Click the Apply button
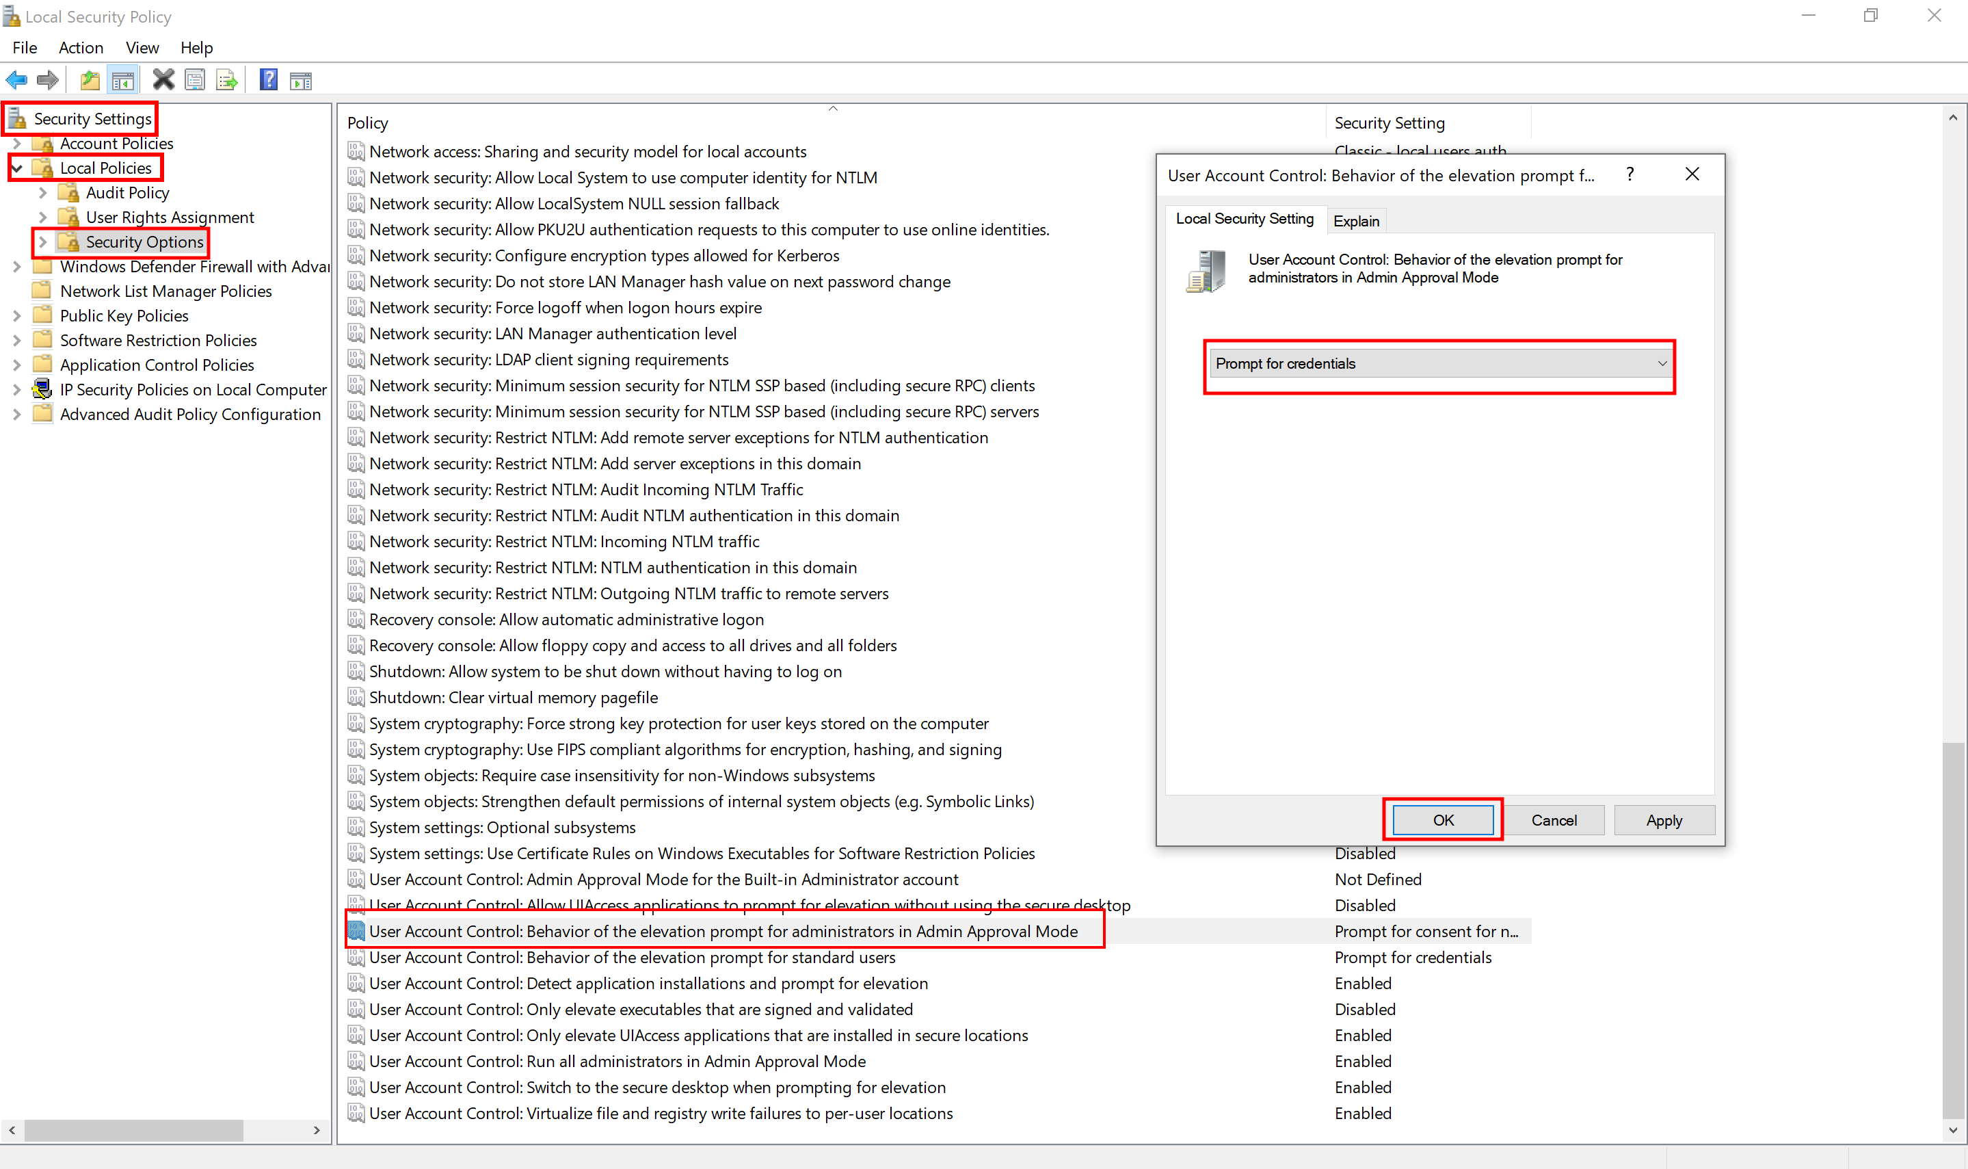The width and height of the screenshot is (1968, 1169). point(1664,820)
